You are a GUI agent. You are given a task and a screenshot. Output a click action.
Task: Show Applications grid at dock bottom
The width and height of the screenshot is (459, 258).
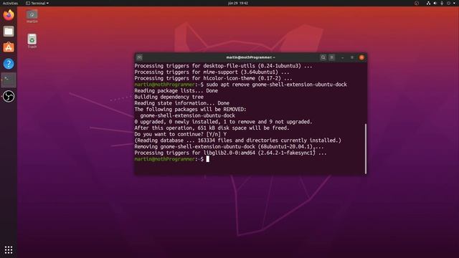click(x=9, y=249)
